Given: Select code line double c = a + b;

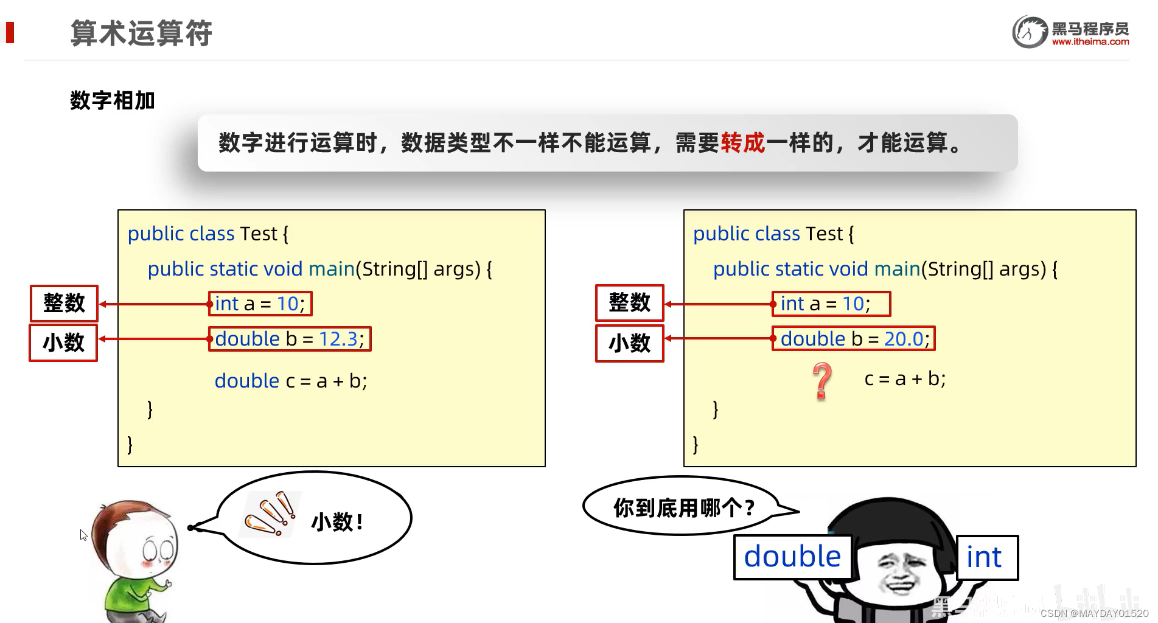Looking at the screenshot, I should click(291, 381).
